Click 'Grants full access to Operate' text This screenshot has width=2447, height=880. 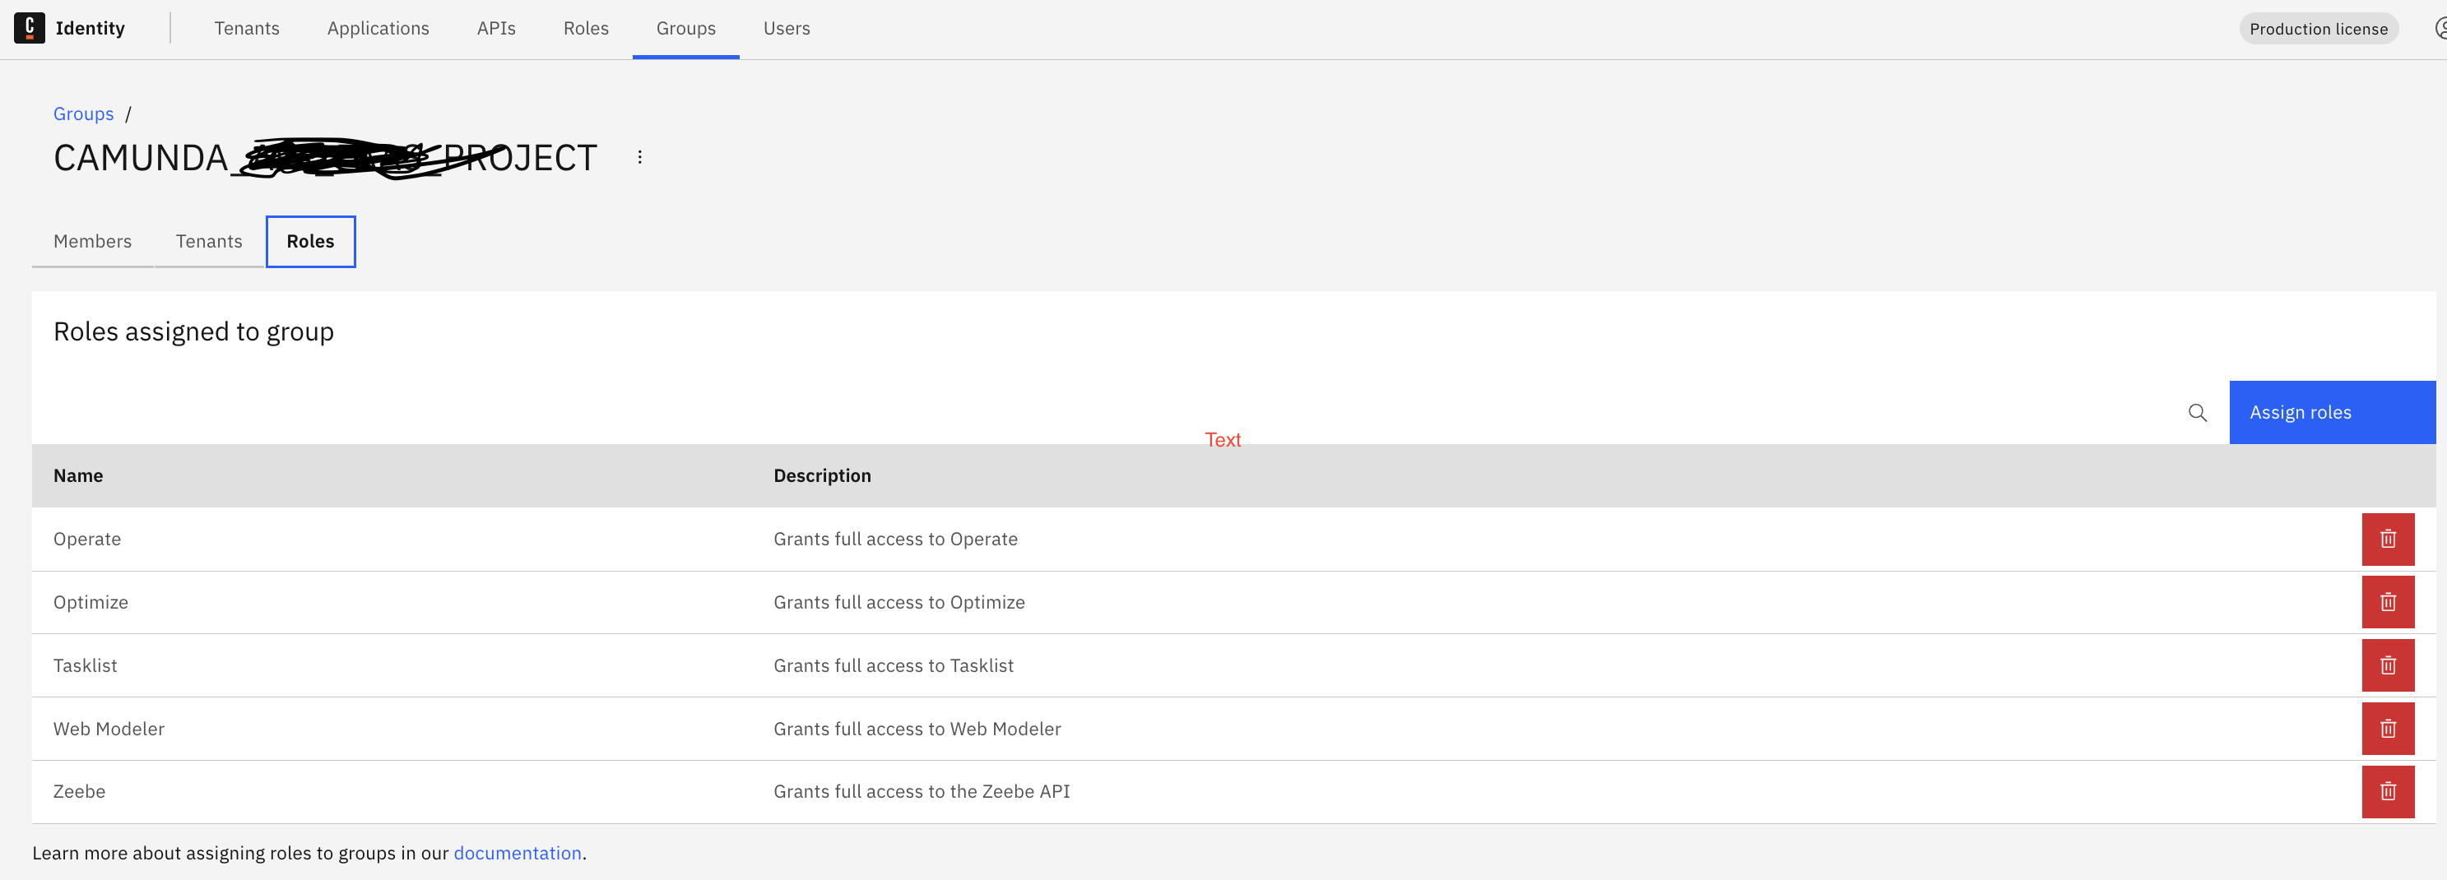coord(895,540)
